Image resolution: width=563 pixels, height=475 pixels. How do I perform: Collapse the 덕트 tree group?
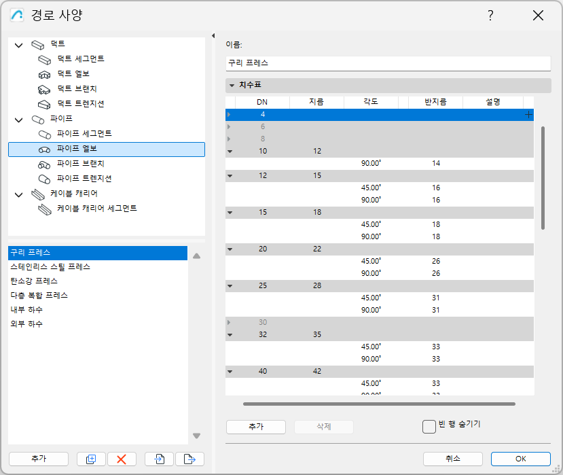[x=18, y=44]
